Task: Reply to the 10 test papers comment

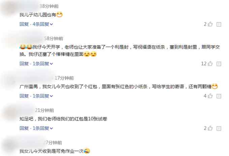Action: 24,128
